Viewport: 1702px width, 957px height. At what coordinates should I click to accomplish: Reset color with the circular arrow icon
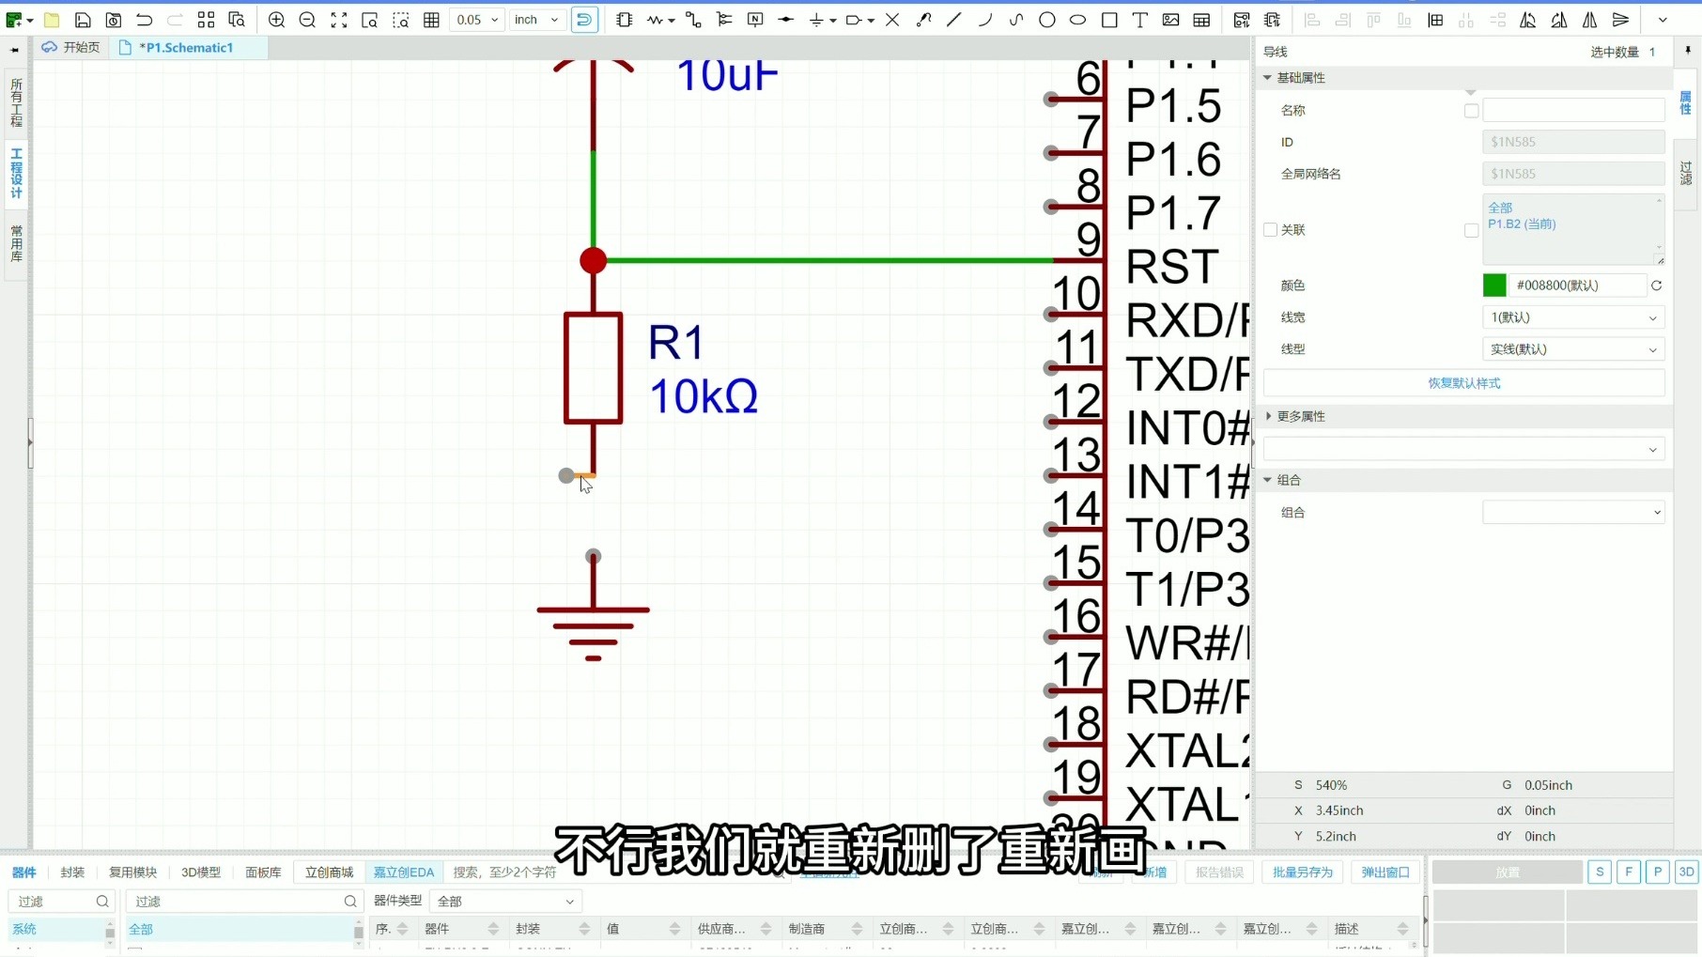pyautogui.click(x=1657, y=286)
